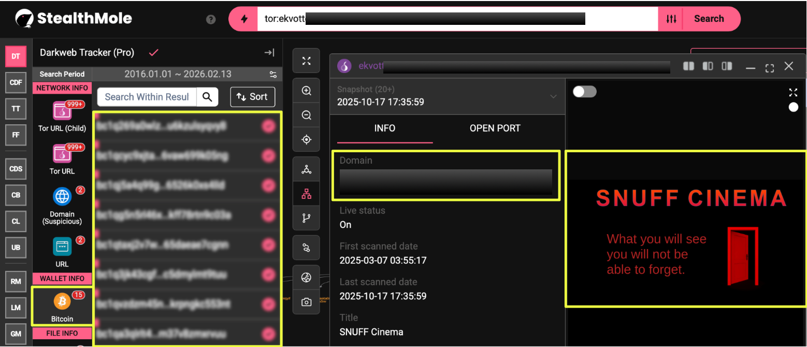Collapse the Darkweb Tracker panel with arrow
The height and width of the screenshot is (347, 807).
click(269, 52)
